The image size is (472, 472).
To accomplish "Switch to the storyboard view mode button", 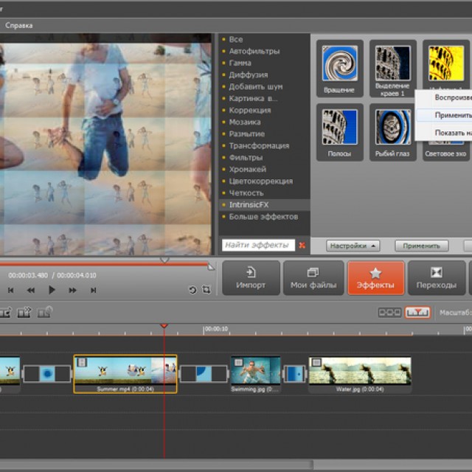I will (389, 313).
